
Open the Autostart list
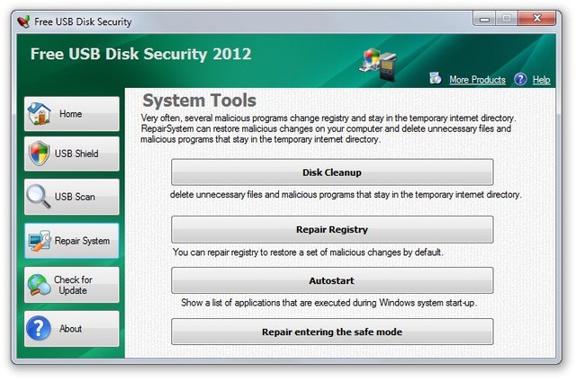pyautogui.click(x=332, y=280)
